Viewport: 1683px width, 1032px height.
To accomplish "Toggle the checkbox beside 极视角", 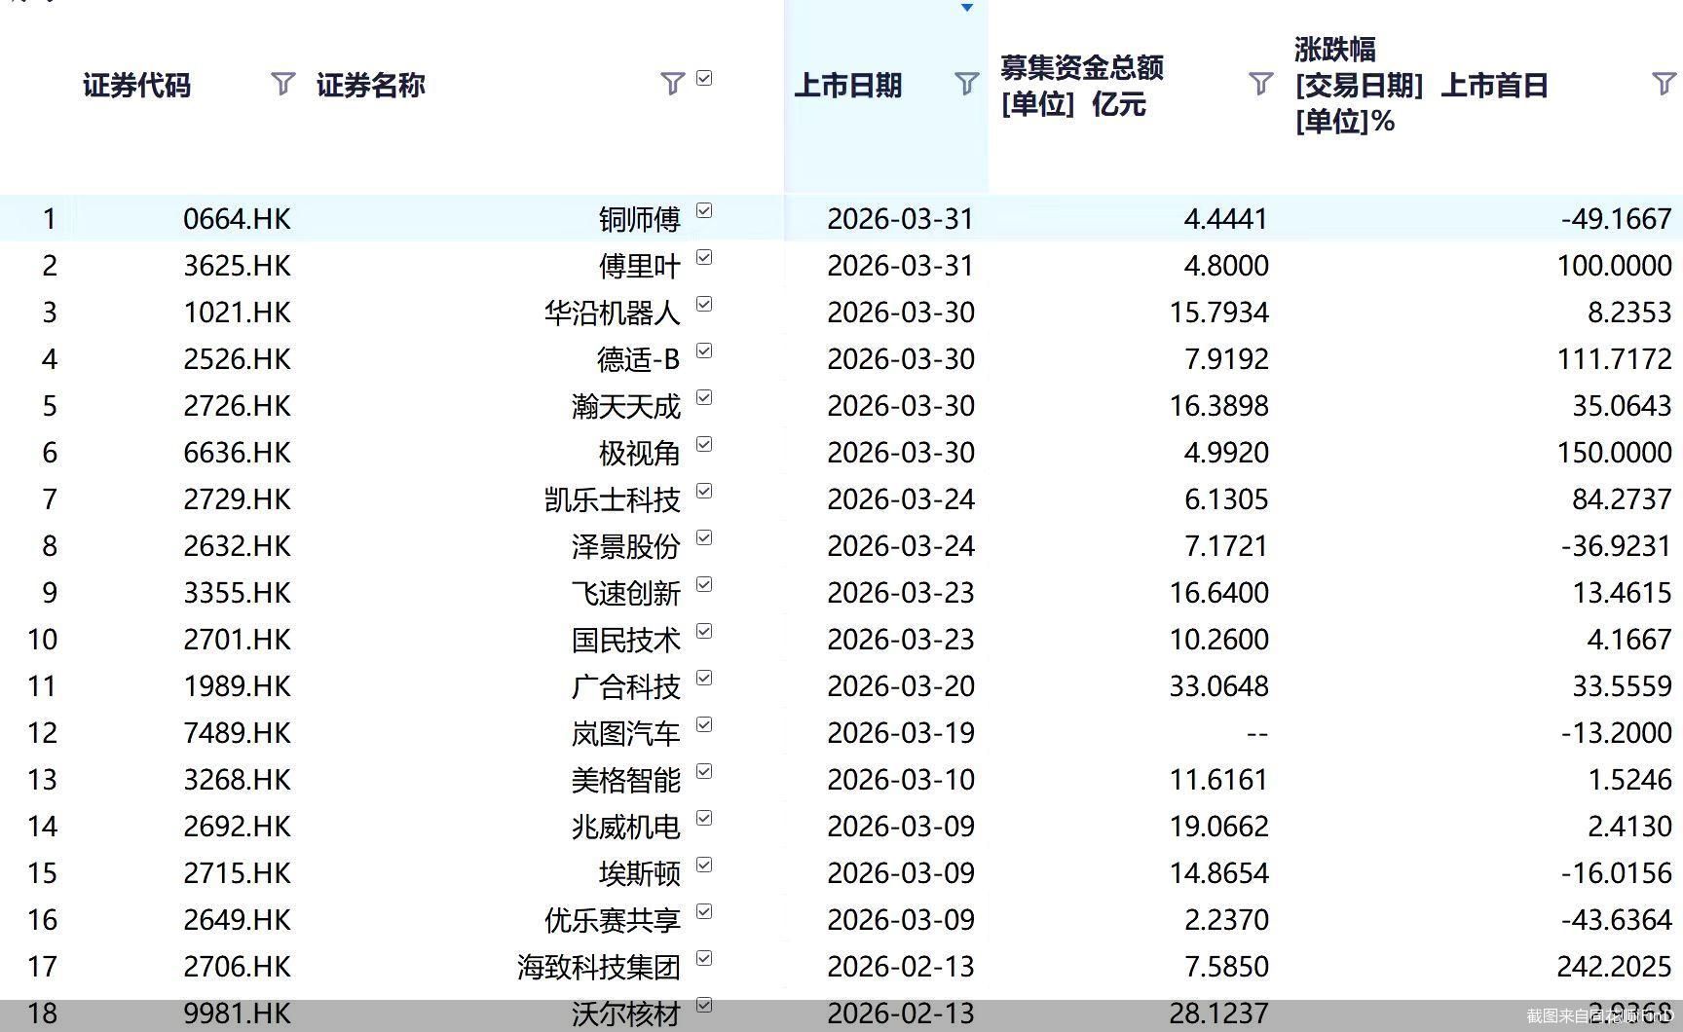I will pos(704,443).
